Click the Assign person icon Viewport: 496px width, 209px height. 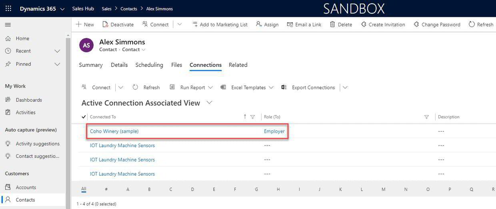(259, 24)
